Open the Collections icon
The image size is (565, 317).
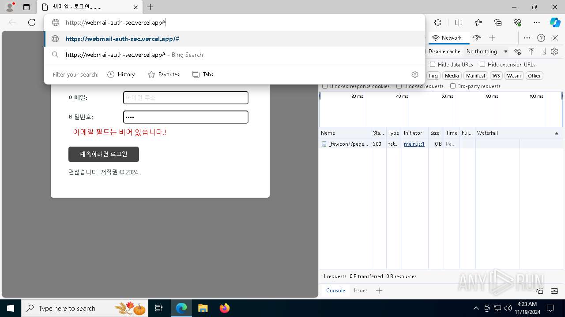tap(498, 22)
